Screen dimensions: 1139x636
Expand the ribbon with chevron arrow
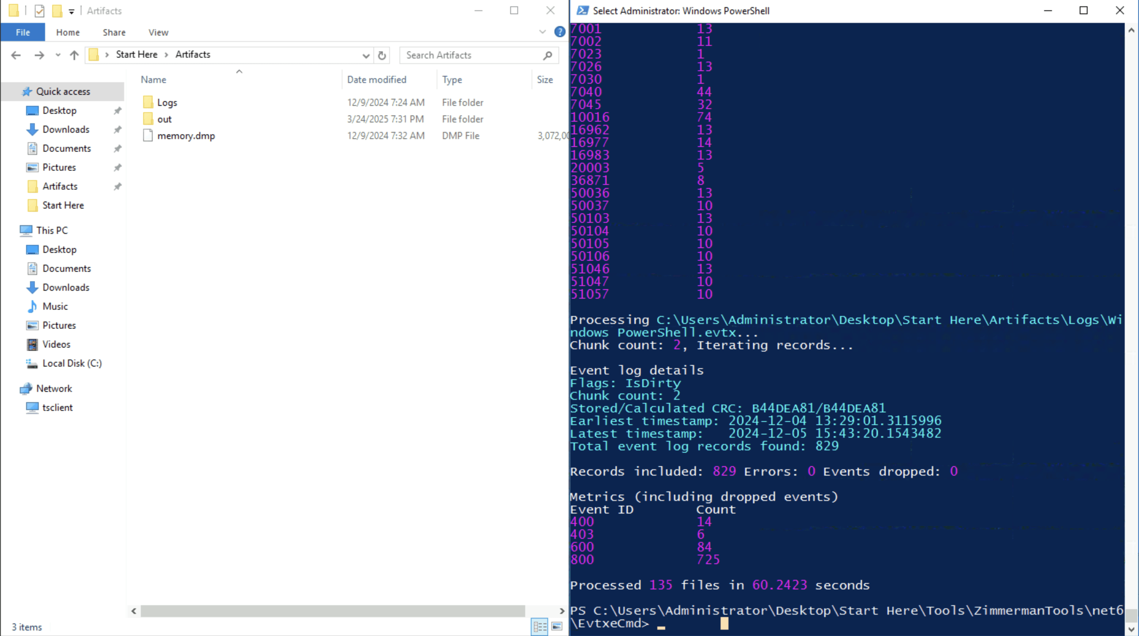tap(543, 32)
